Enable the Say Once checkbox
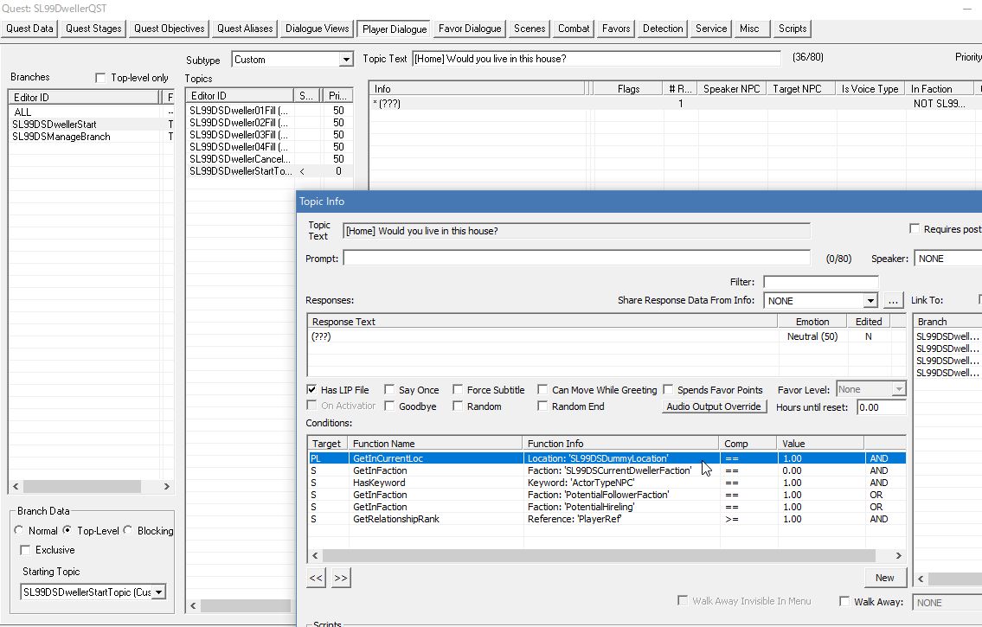This screenshot has height=627, width=982. [x=390, y=390]
